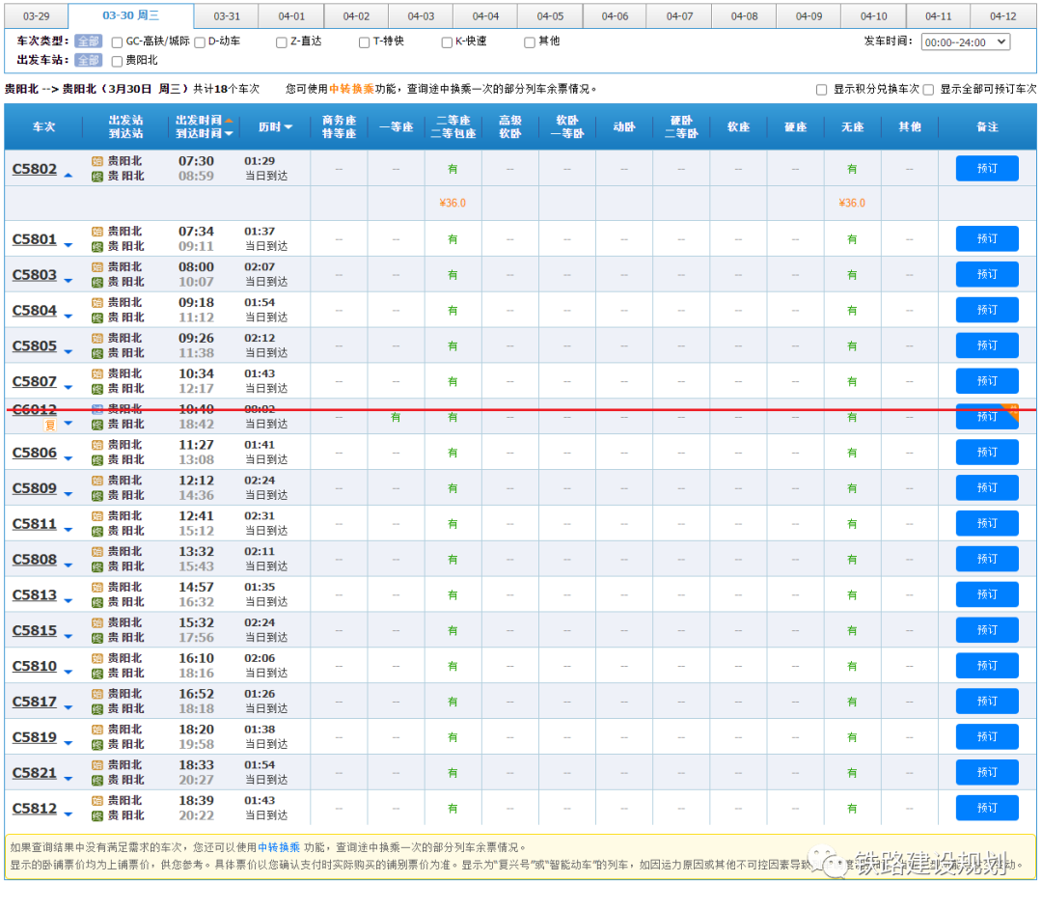Select 全部 for 车次类型 filter
The width and height of the screenshot is (1042, 910).
[88, 41]
